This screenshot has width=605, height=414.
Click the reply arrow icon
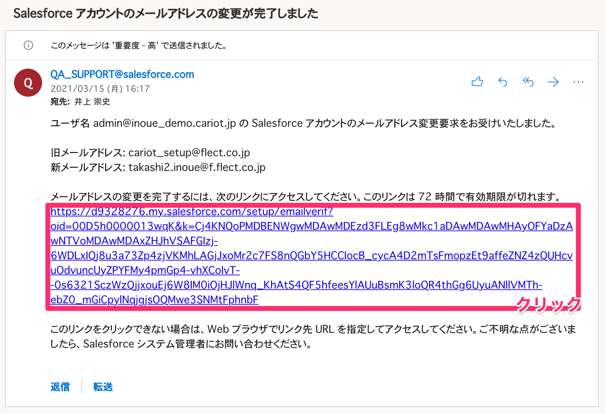503,82
